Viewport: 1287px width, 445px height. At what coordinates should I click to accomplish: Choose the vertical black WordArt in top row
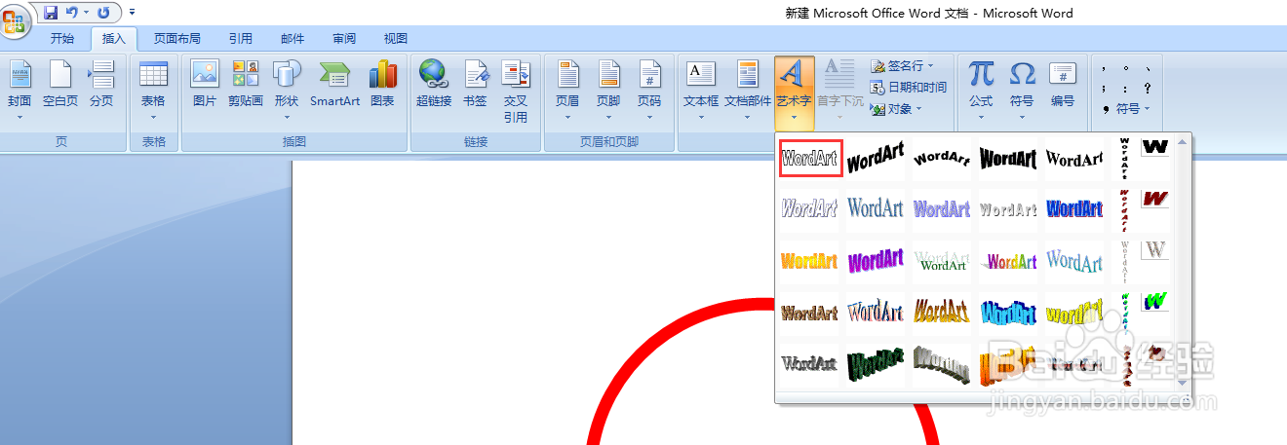1123,158
